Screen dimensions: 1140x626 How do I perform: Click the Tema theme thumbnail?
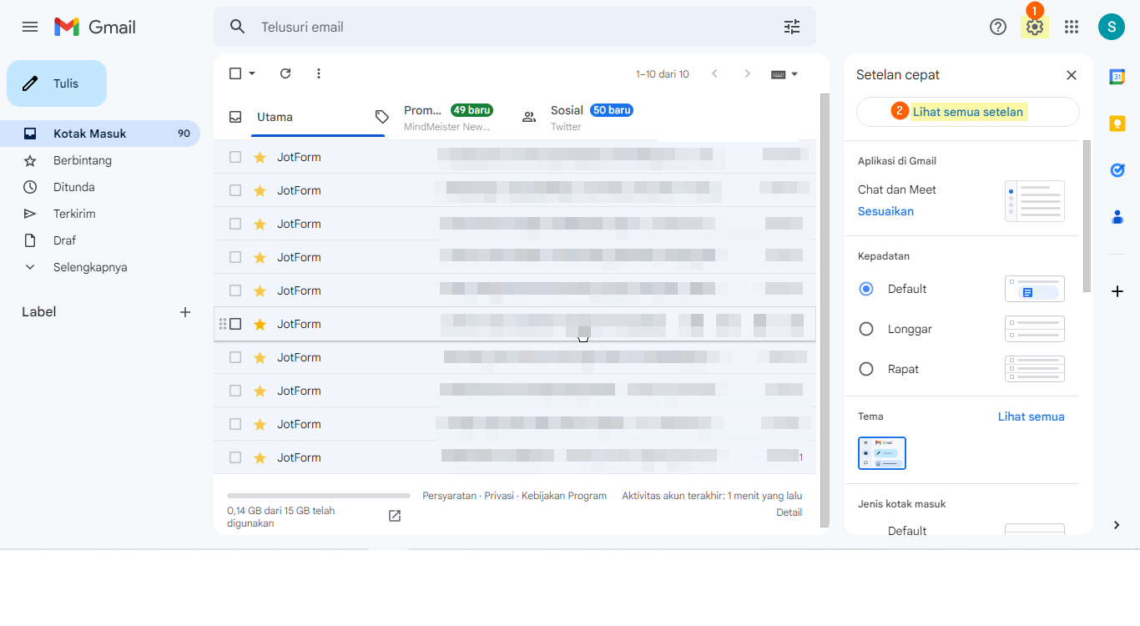tap(882, 453)
